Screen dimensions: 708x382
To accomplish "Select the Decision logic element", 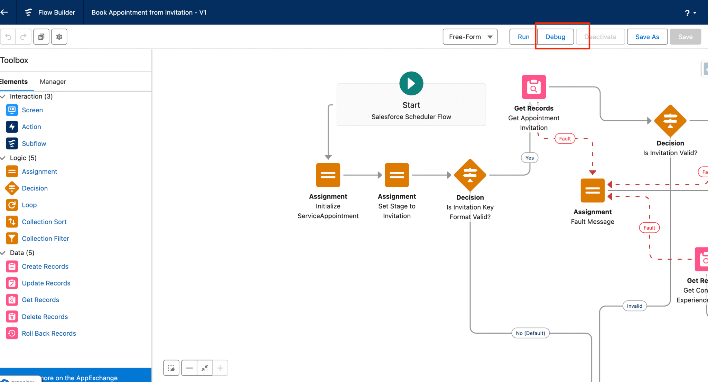I will click(x=35, y=188).
